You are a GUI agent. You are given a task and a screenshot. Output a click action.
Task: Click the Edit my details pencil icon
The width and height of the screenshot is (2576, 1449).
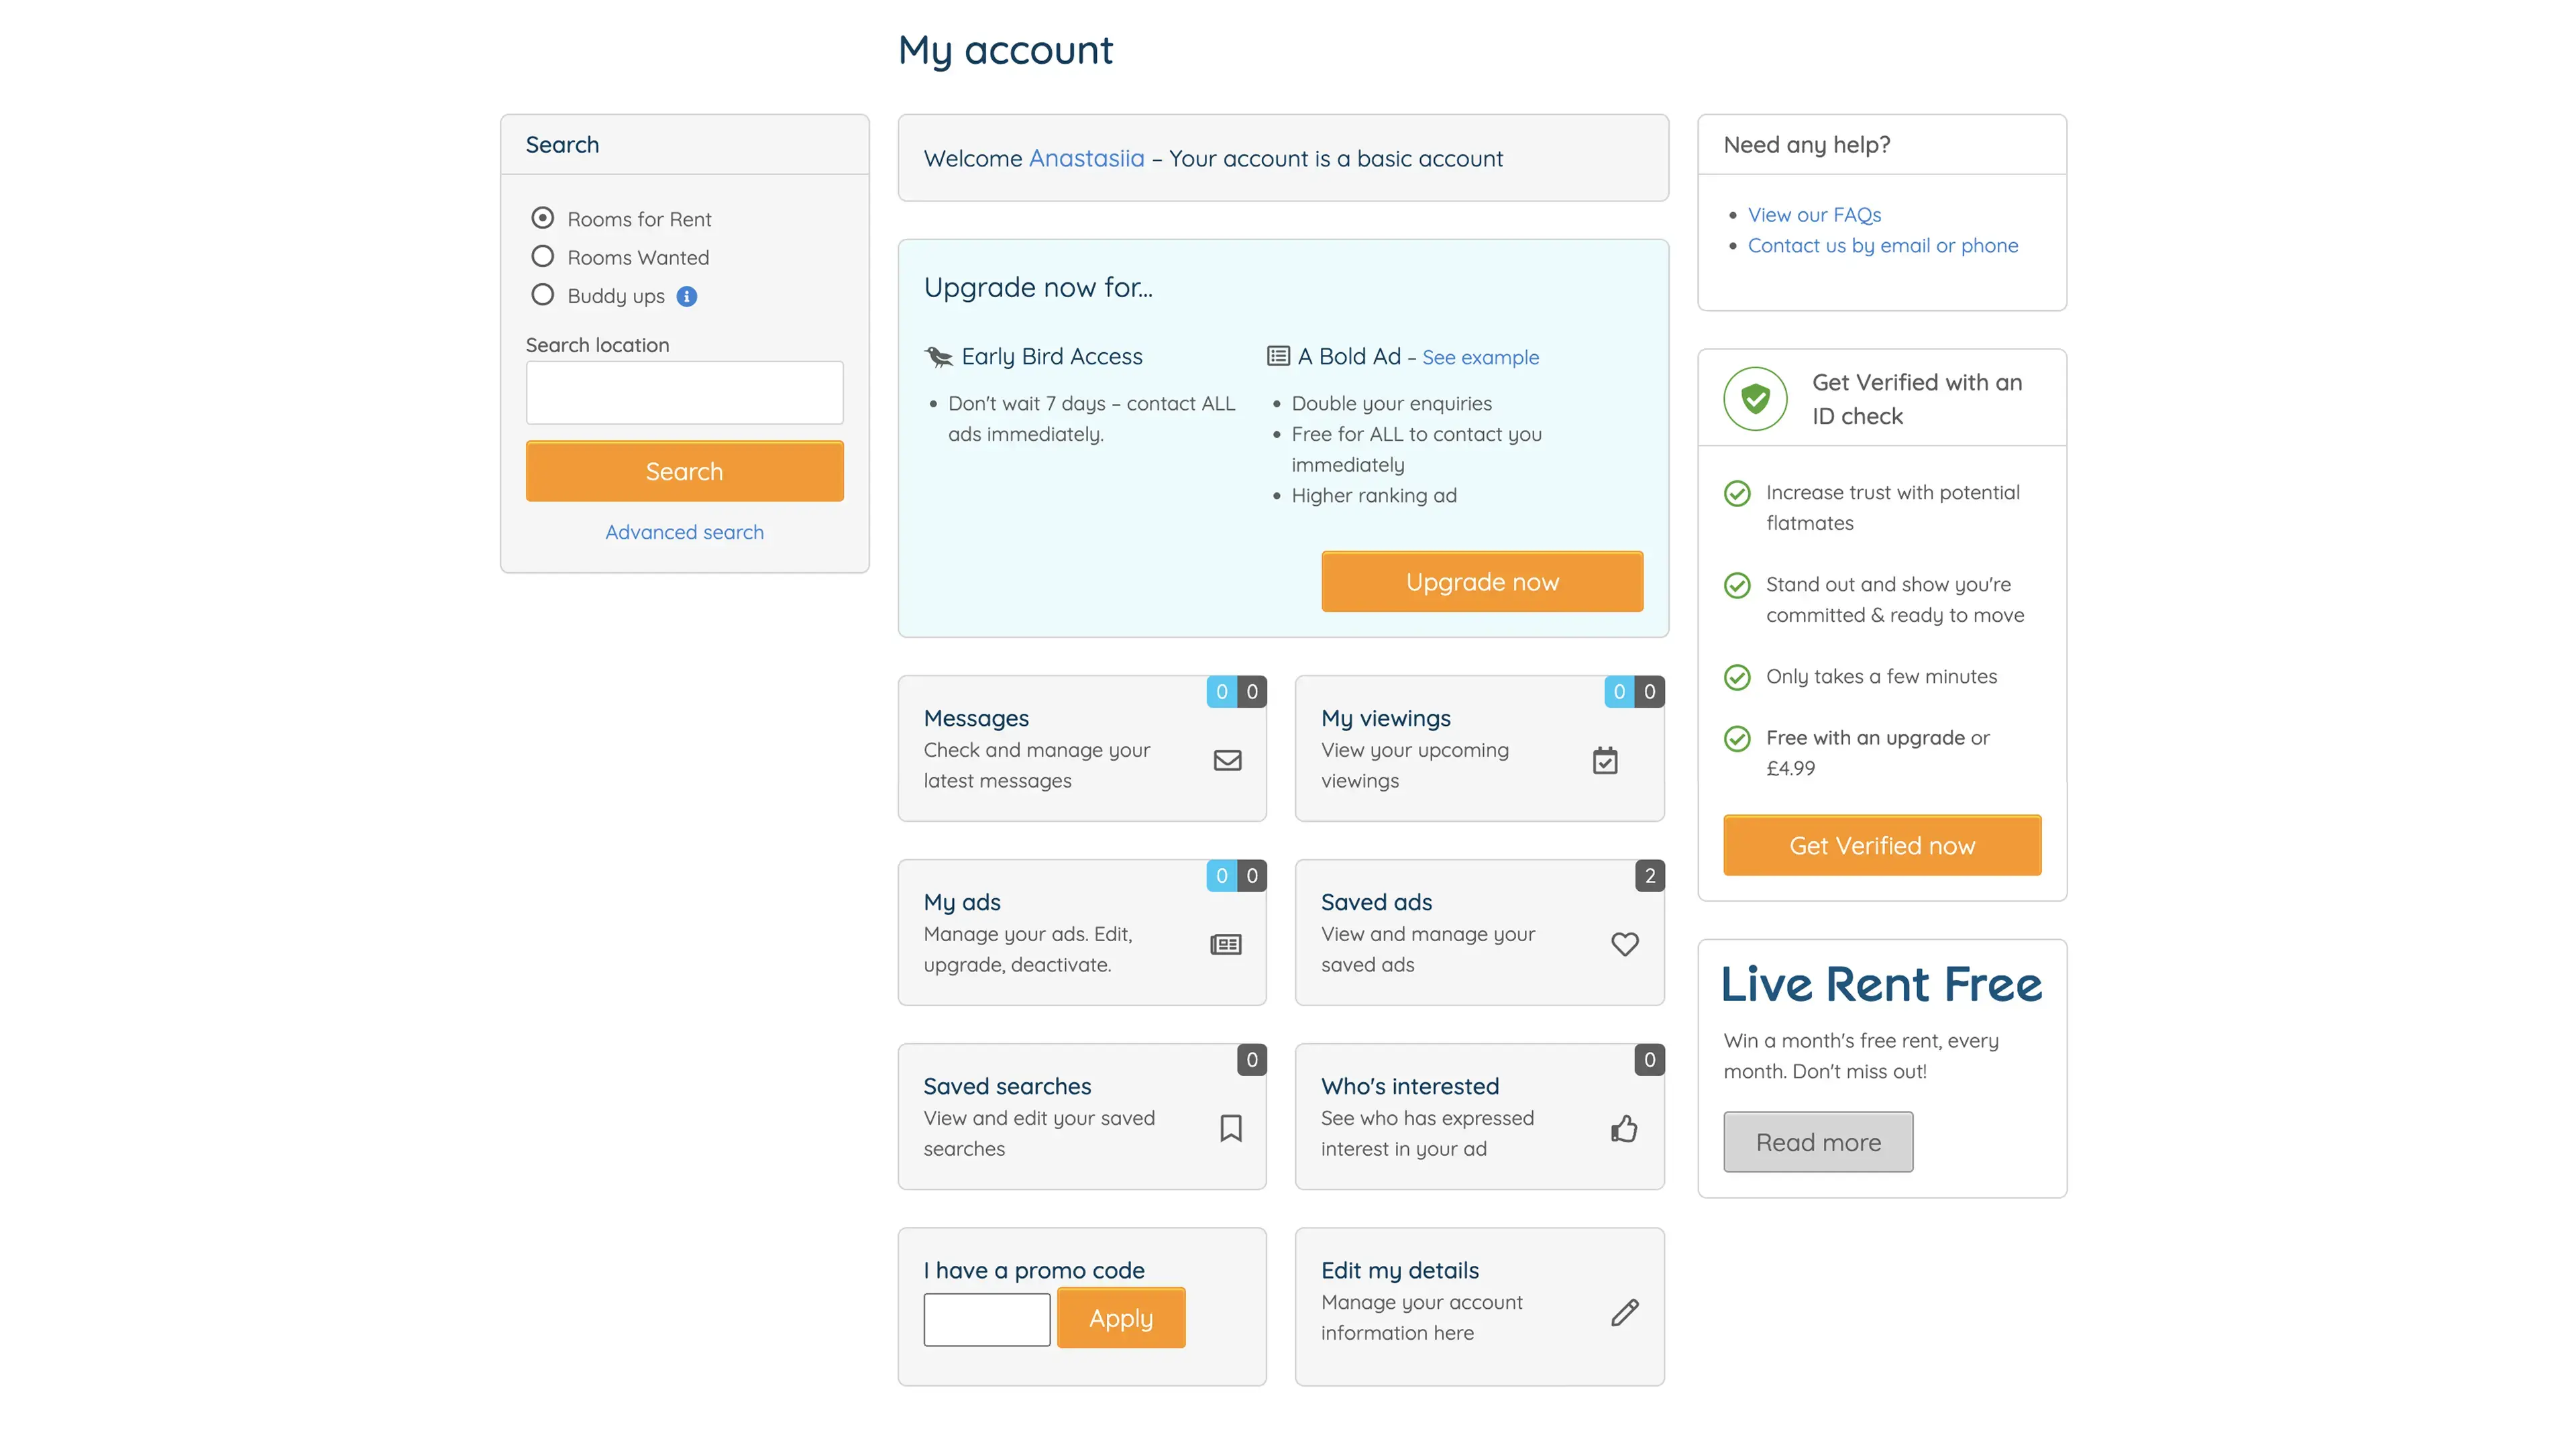pos(1625,1313)
